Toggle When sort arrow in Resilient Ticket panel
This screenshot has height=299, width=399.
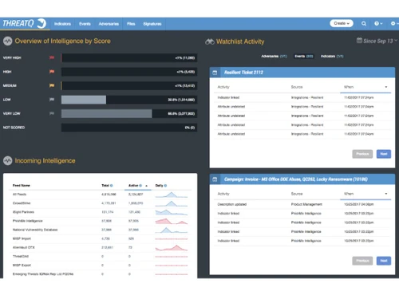(386, 87)
